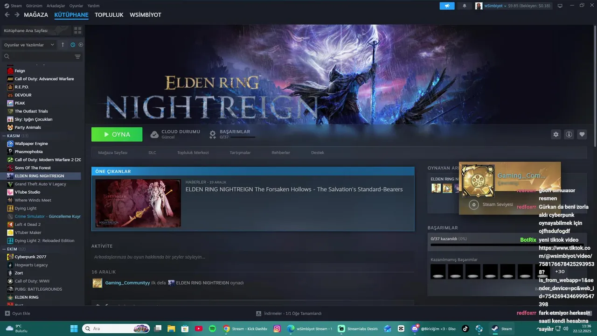This screenshot has height=336, width=597.
Task: Open the Destek link
Action: (318, 153)
